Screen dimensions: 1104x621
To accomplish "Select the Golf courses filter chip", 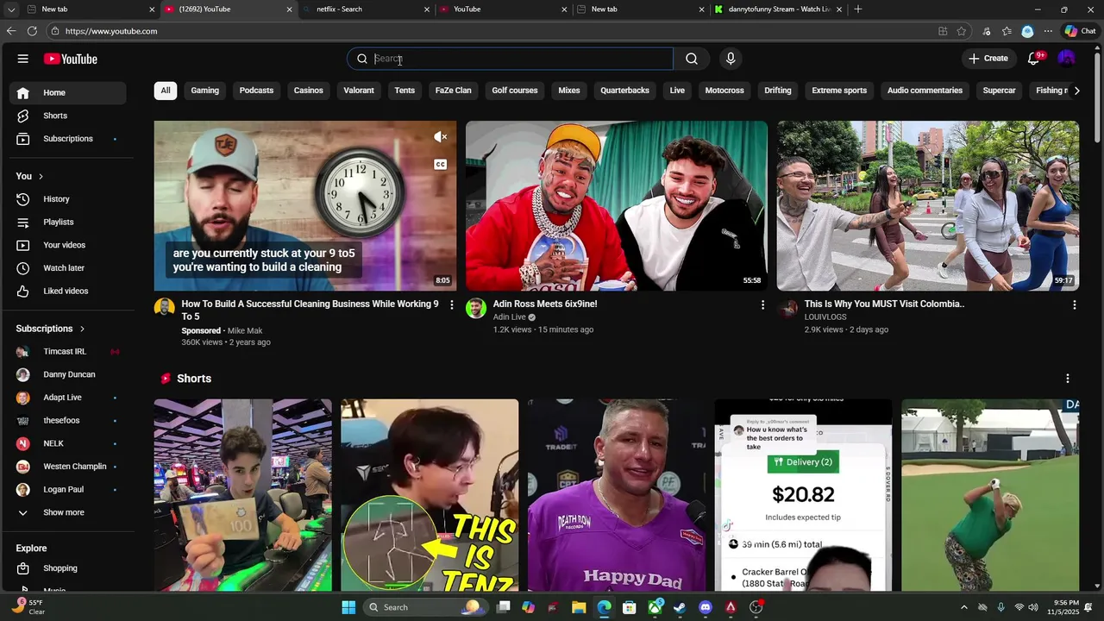I will point(515,91).
